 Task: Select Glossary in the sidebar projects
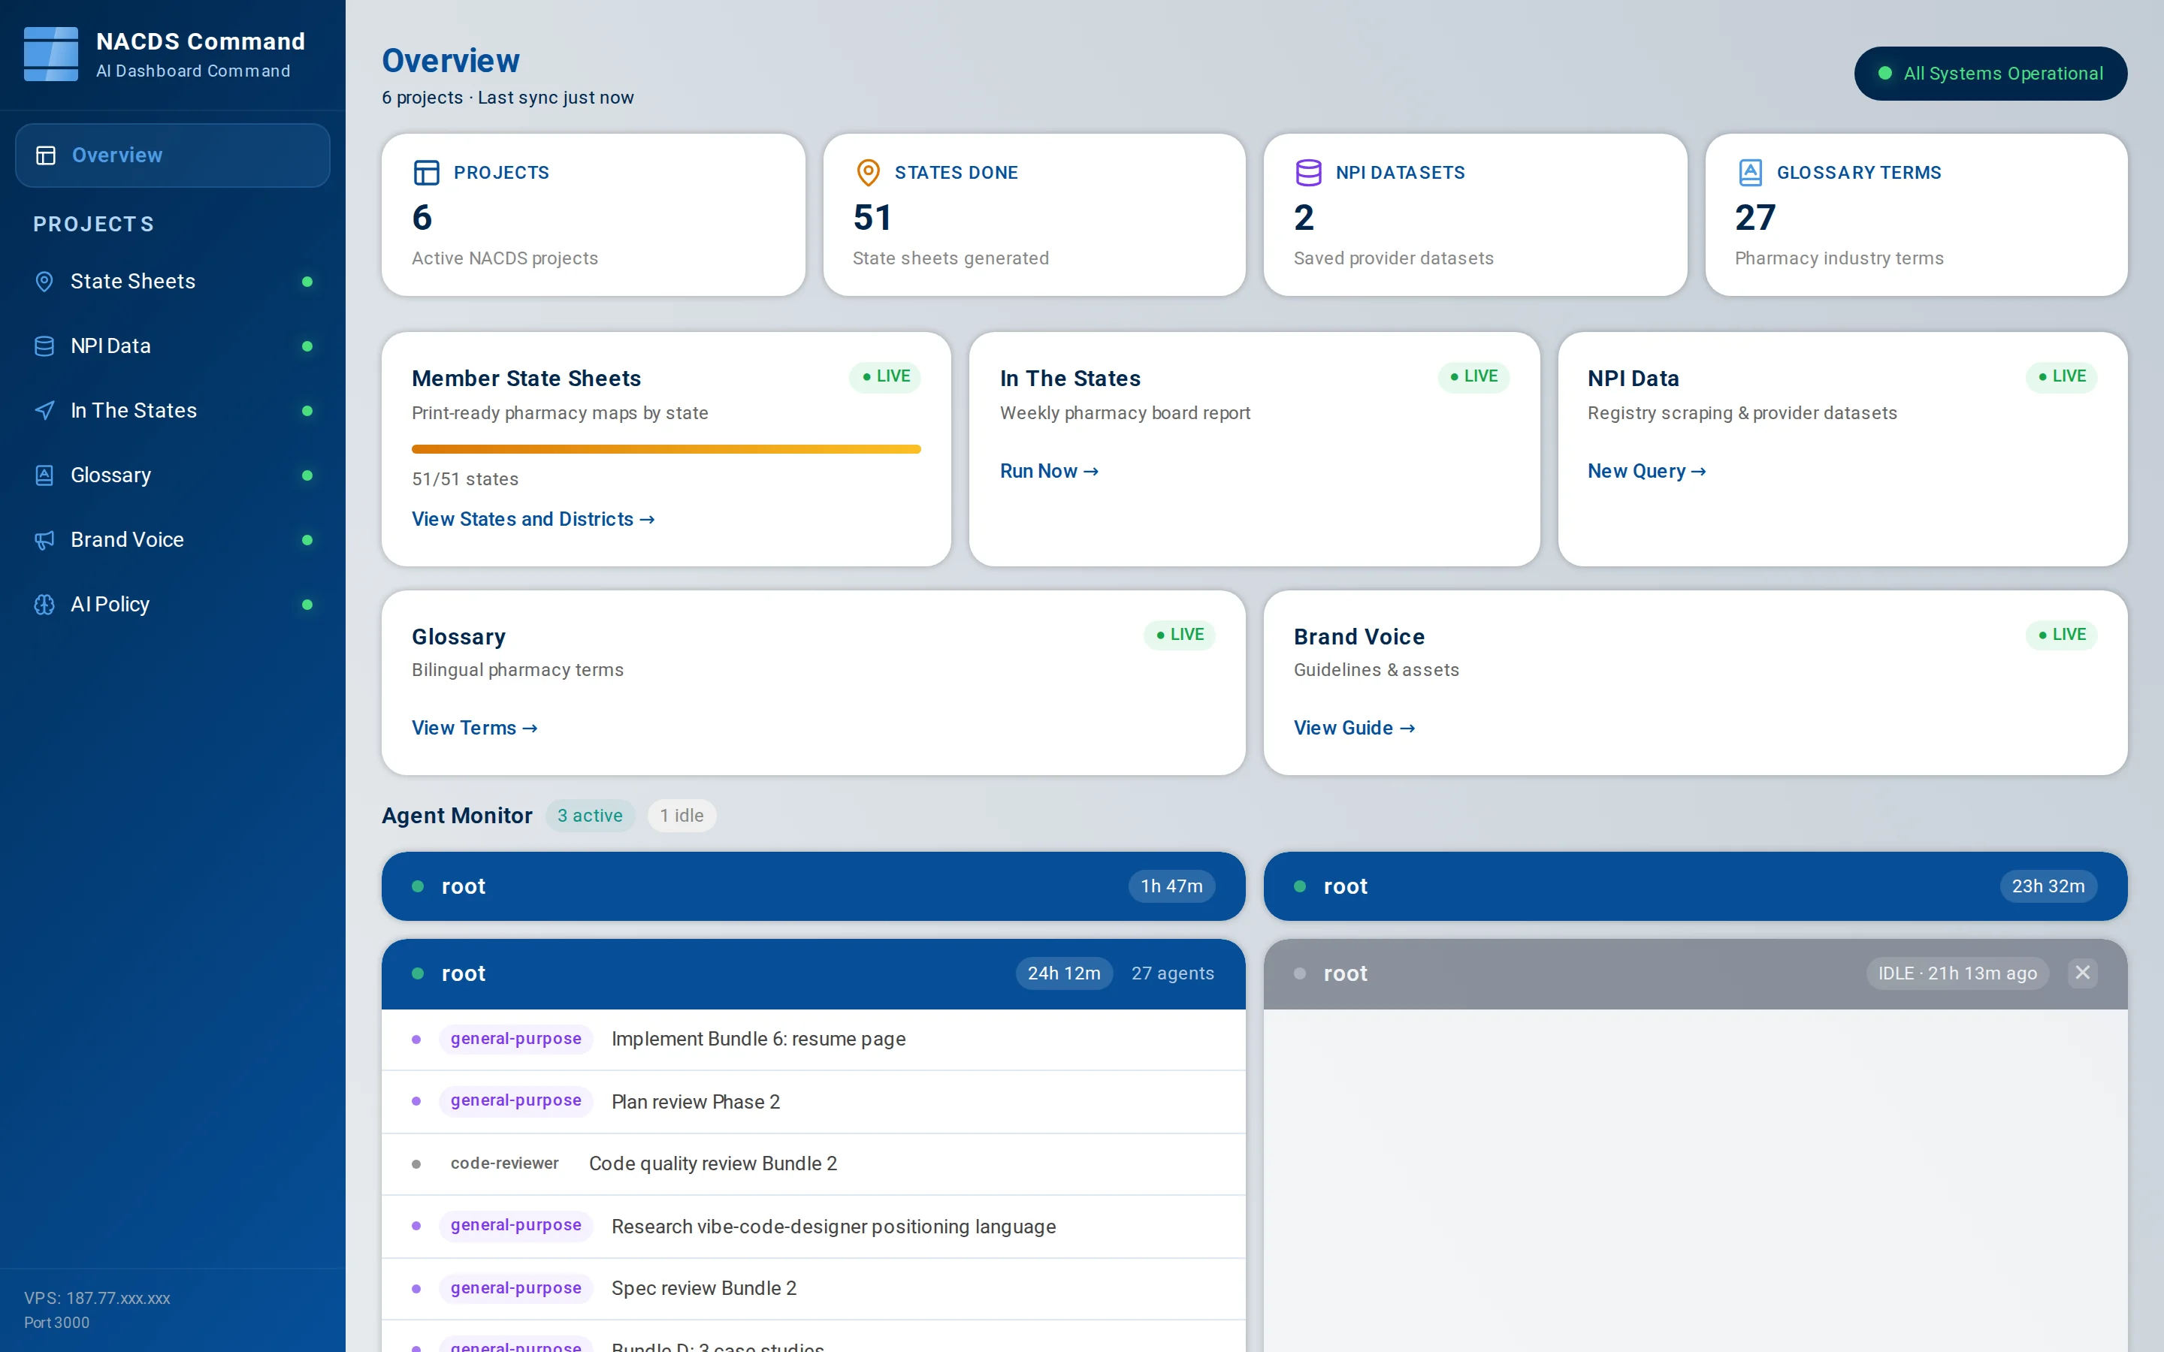(173, 475)
